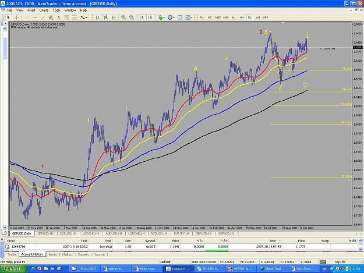
Task: Switch to the NZDUSD,H4 chart tab
Action: coord(159,233)
